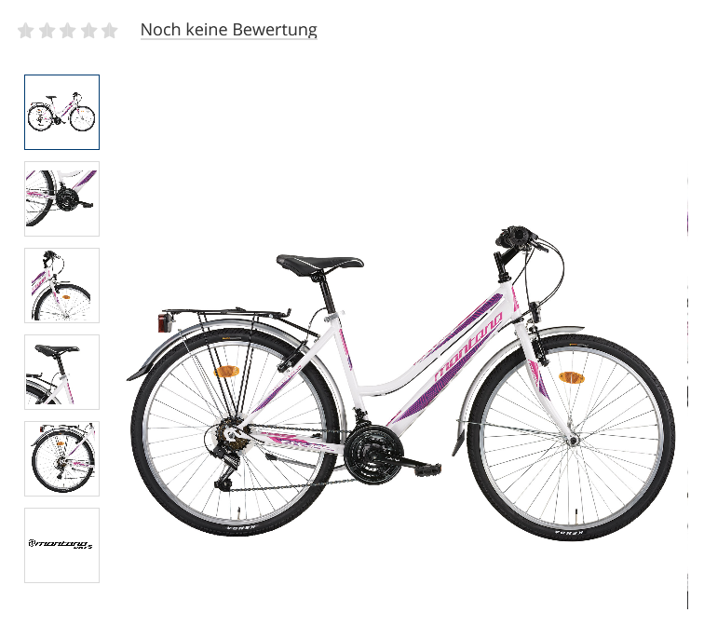This screenshot has width=704, height=626.
Task: Click the montana lettering on the frame
Action: (468, 347)
